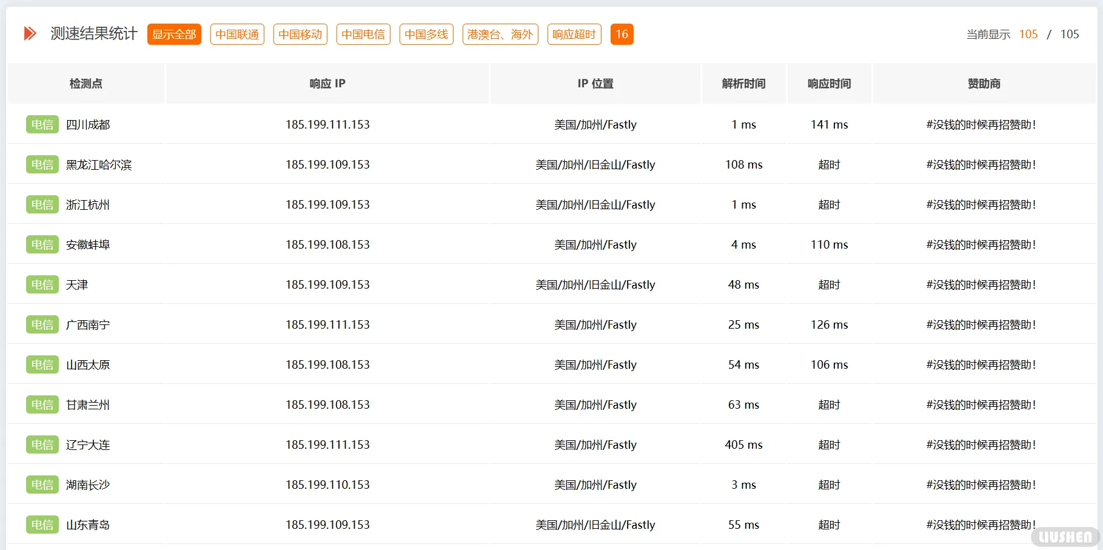Click the 电信 badge next to 四川成都
The height and width of the screenshot is (550, 1103).
(x=42, y=124)
